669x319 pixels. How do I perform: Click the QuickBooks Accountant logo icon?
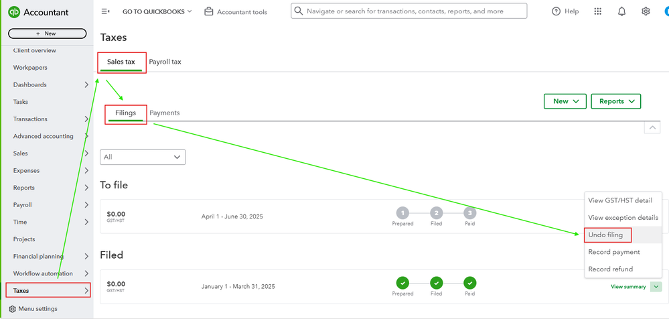tap(13, 12)
